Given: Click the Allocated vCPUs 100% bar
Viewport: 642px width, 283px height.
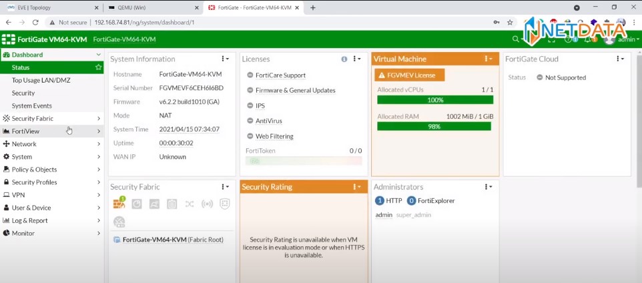Looking at the screenshot, I should click(435, 100).
